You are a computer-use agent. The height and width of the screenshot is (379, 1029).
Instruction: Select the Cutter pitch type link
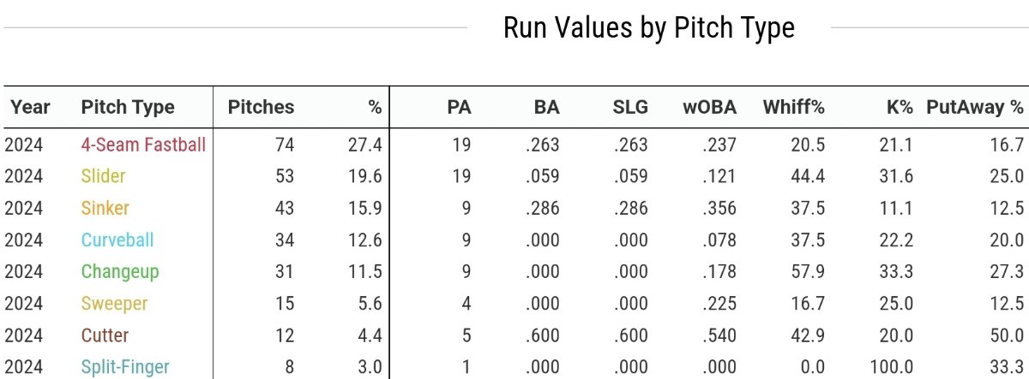(105, 335)
